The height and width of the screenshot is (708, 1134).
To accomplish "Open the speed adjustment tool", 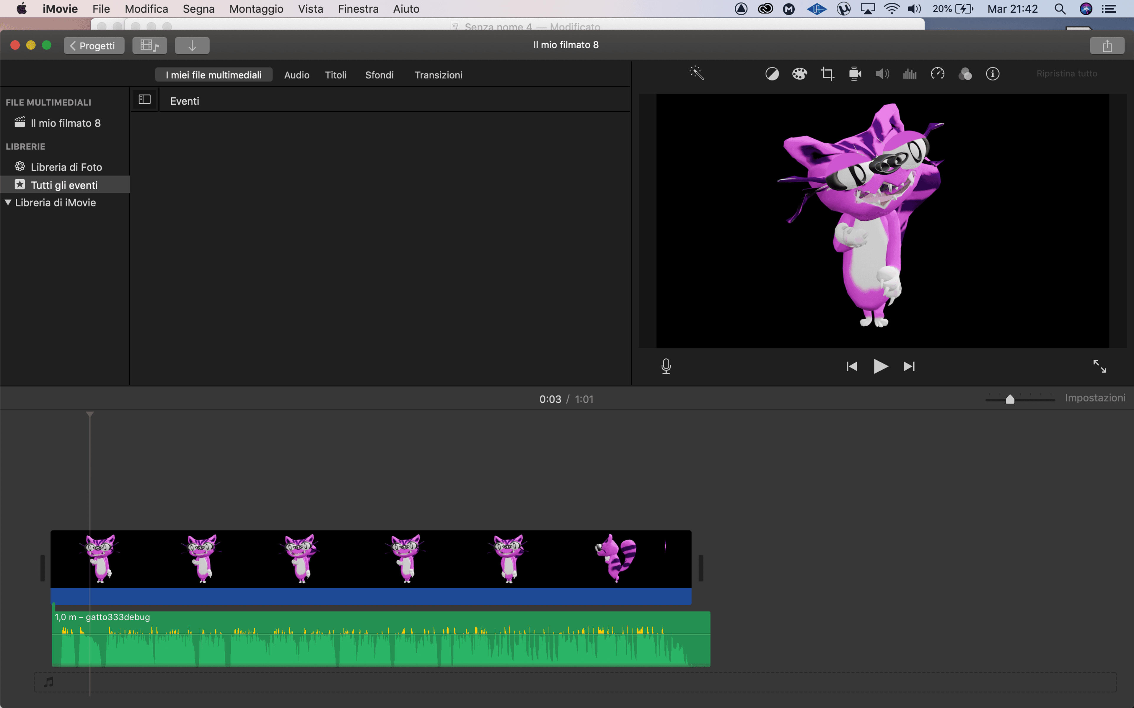I will 937,74.
